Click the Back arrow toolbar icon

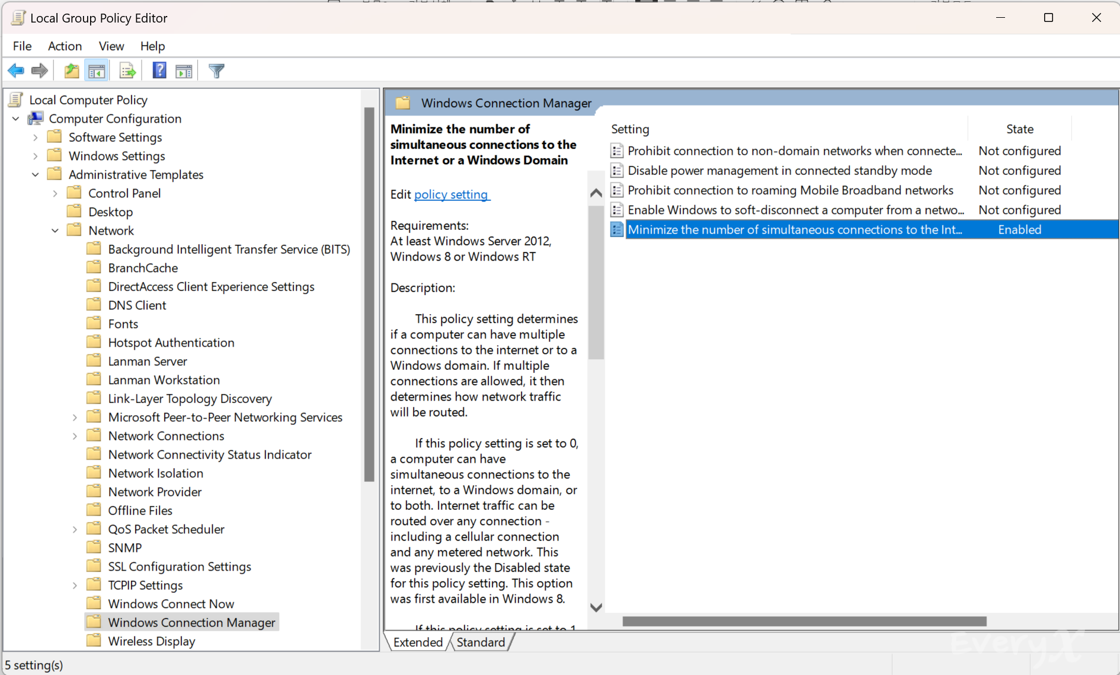pos(16,71)
